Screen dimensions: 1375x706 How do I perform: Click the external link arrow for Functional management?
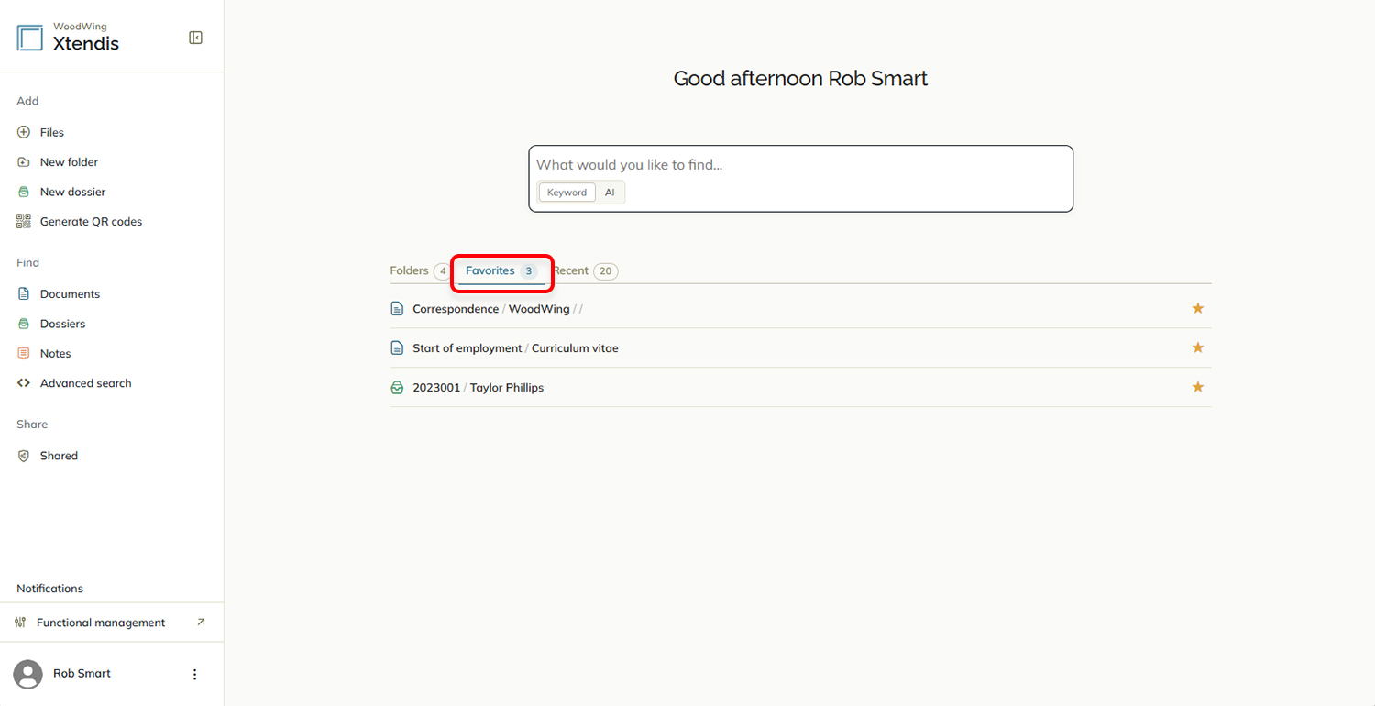point(202,622)
